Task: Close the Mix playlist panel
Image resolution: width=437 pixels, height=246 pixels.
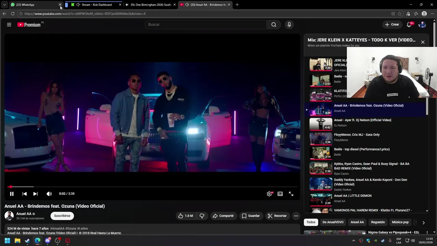Action: pos(423,42)
